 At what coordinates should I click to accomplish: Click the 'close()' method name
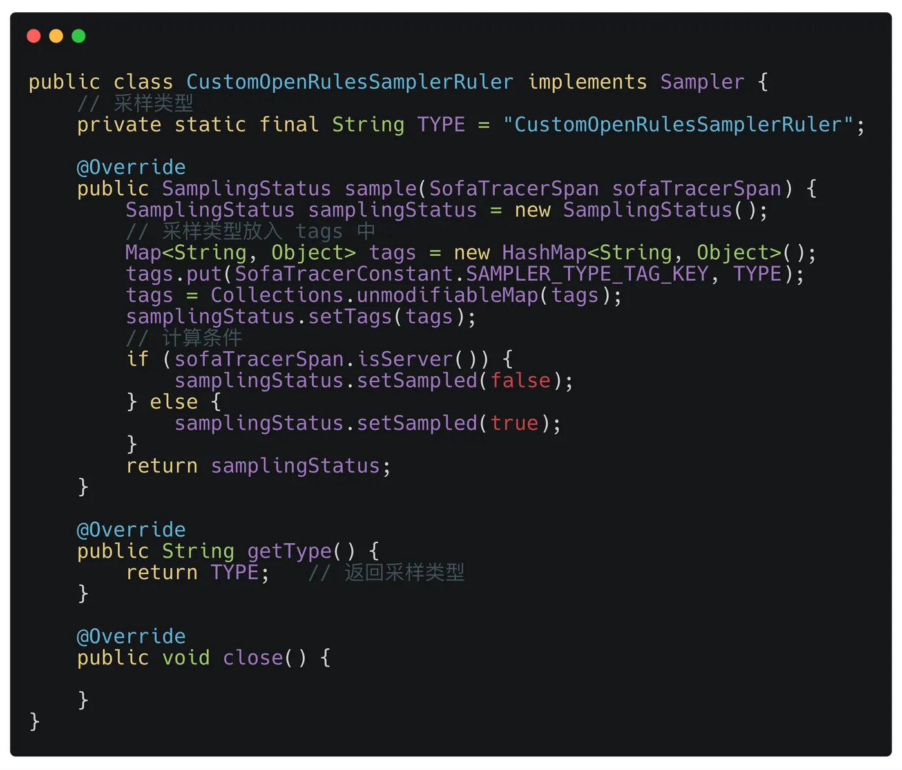pyautogui.click(x=265, y=657)
